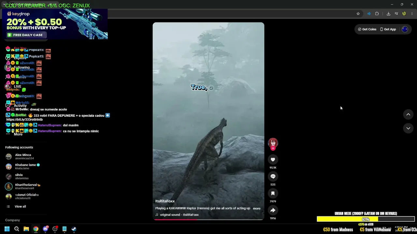This screenshot has width=417, height=234.
Task: Open the blue sound-wave extension icon
Action: click(369, 14)
